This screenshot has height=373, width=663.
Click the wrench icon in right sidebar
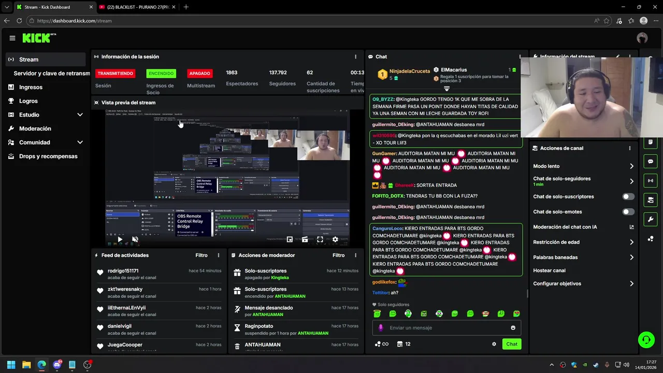(651, 219)
